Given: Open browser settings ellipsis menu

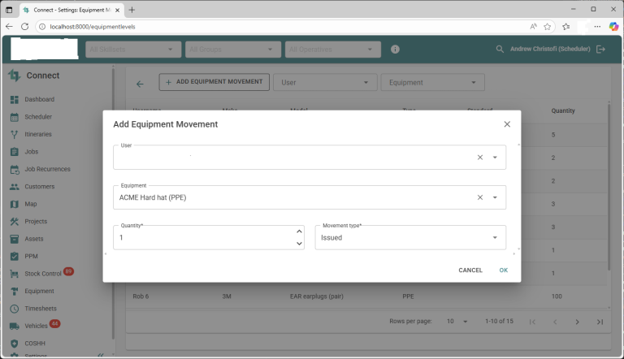Looking at the screenshot, I should coord(597,27).
